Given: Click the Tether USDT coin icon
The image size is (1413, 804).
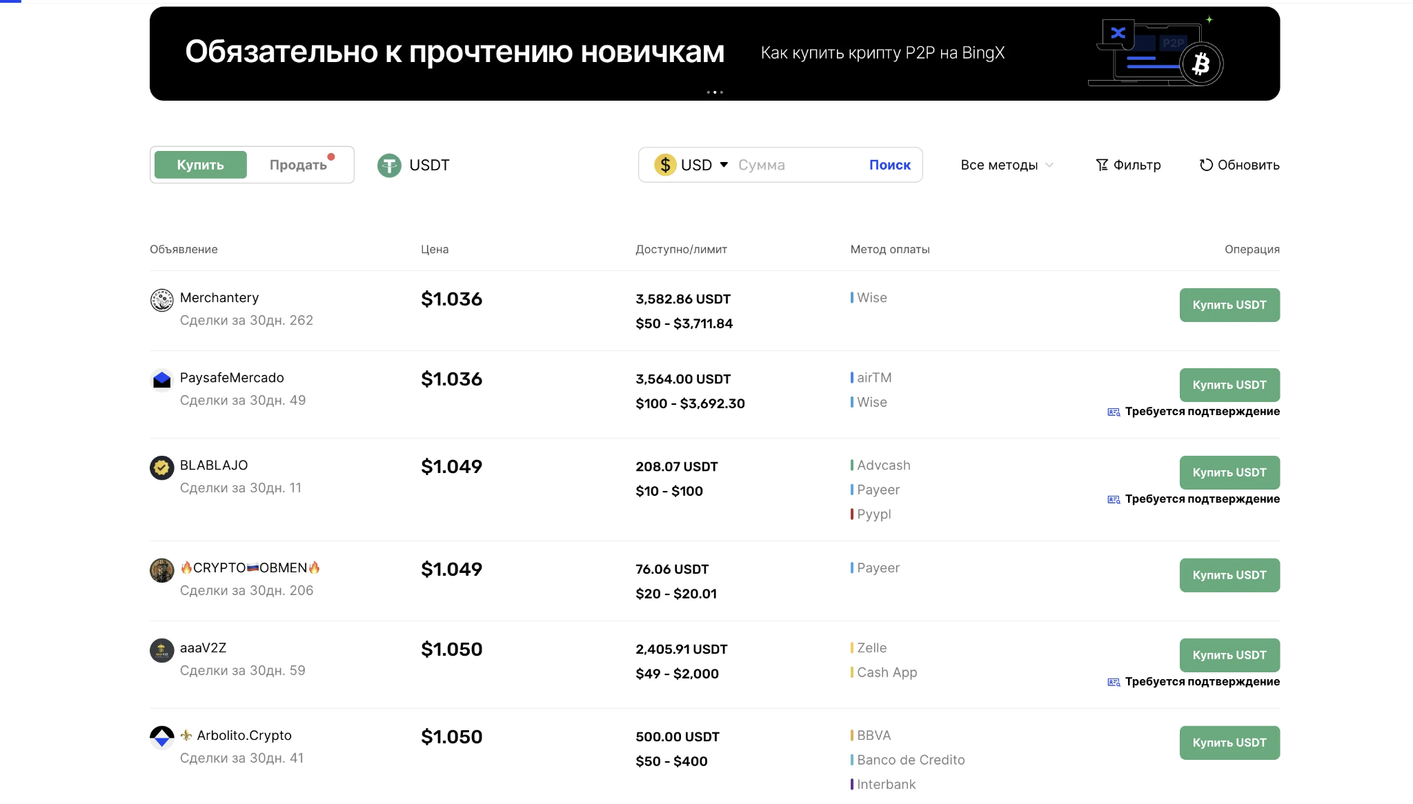Looking at the screenshot, I should click(389, 165).
